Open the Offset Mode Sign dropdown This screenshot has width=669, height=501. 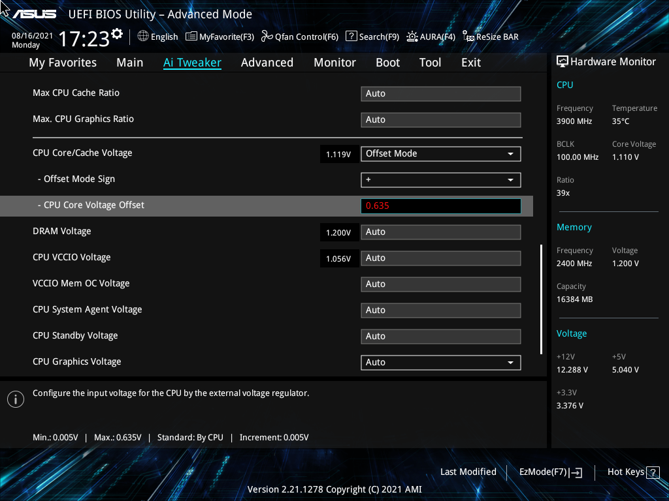pos(441,180)
